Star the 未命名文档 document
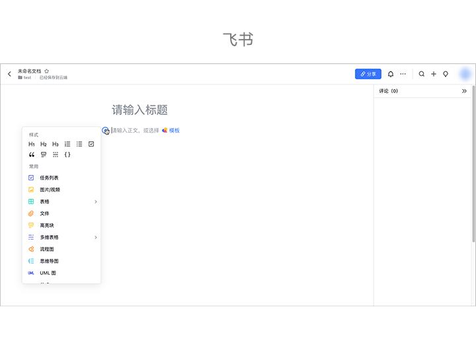Screen dimensions: 476x338 tap(46, 71)
